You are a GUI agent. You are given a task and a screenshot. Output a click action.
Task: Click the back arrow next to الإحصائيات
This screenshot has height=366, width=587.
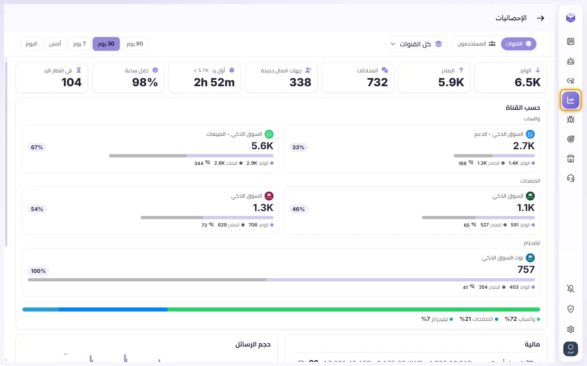541,18
